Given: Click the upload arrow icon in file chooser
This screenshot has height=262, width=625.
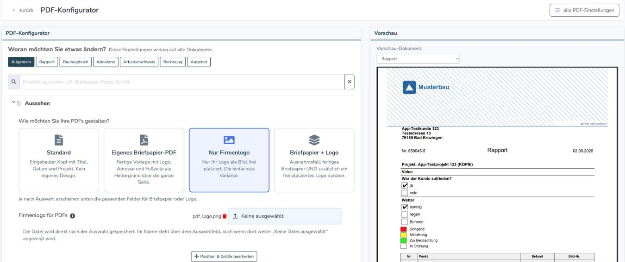Looking at the screenshot, I should tap(235, 216).
